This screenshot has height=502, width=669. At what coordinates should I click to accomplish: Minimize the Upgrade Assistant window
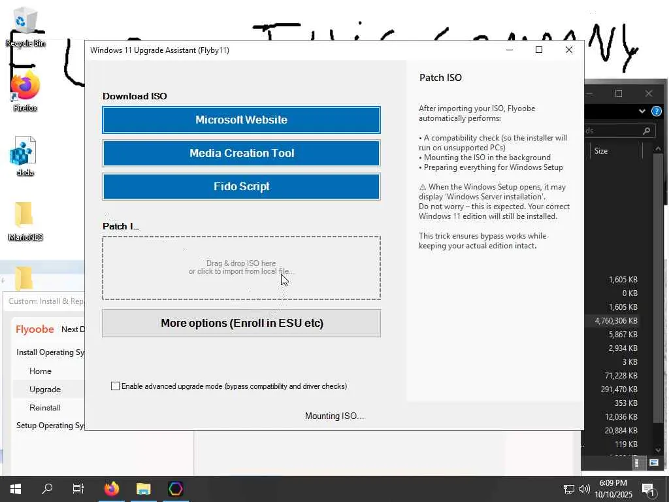(x=510, y=50)
